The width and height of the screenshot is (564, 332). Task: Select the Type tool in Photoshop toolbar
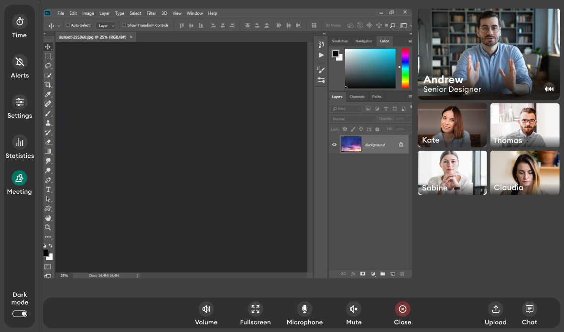pos(48,189)
